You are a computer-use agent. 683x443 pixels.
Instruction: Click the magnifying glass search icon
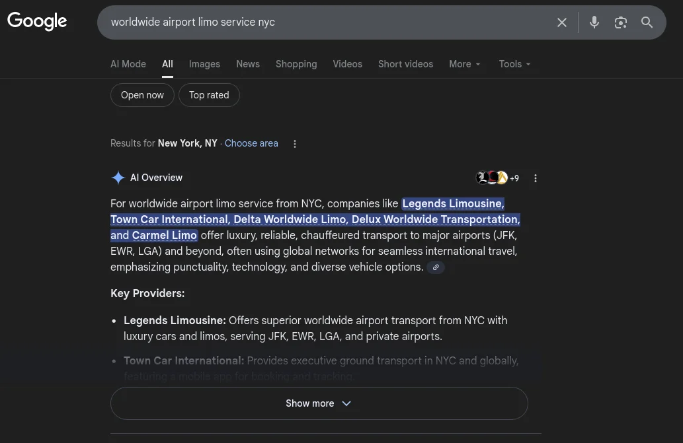647,22
